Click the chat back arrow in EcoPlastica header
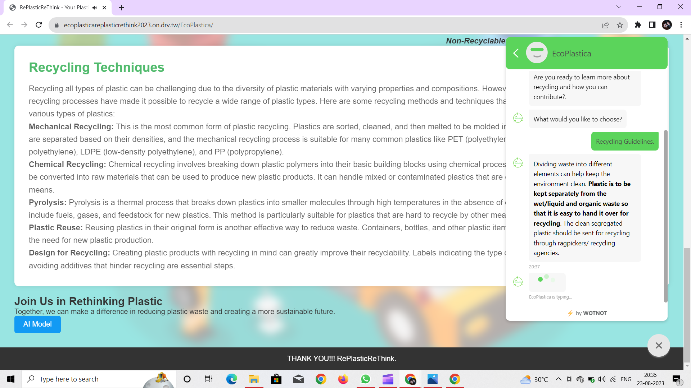Viewport: 691px width, 388px height. pyautogui.click(x=516, y=53)
